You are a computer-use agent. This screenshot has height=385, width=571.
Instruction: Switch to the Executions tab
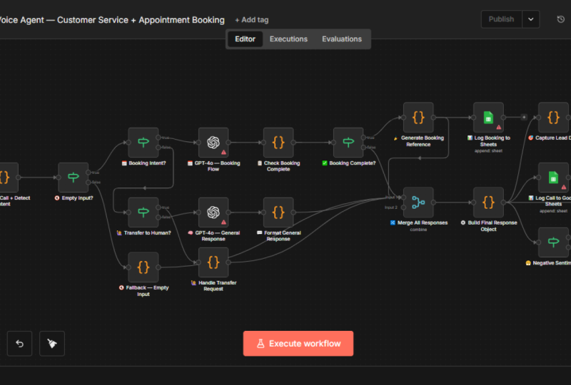click(288, 39)
